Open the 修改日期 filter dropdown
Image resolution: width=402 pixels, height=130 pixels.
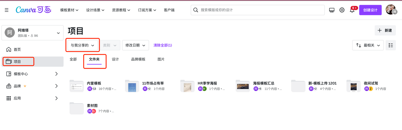click(x=136, y=45)
